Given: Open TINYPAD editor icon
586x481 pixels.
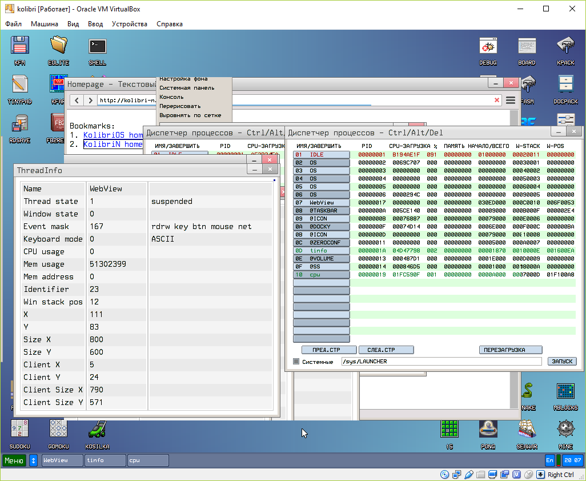Looking at the screenshot, I should [x=20, y=85].
